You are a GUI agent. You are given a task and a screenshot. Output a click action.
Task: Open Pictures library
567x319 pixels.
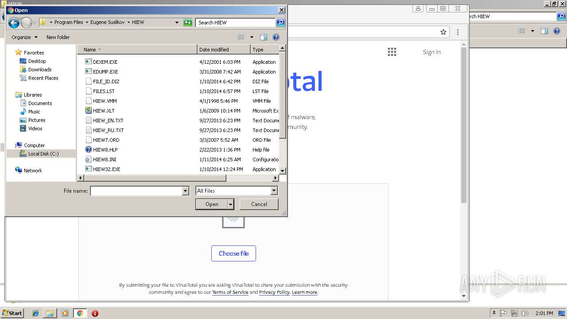pos(37,120)
